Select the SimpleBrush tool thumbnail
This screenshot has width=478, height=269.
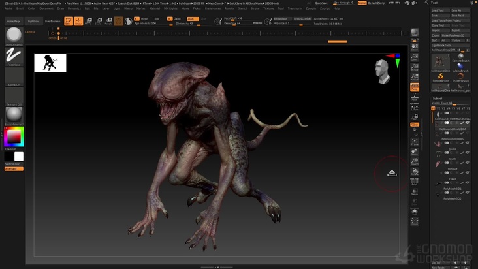point(441,78)
